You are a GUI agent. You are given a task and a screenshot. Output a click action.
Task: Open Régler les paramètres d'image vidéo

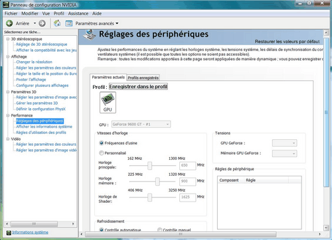click(46, 150)
